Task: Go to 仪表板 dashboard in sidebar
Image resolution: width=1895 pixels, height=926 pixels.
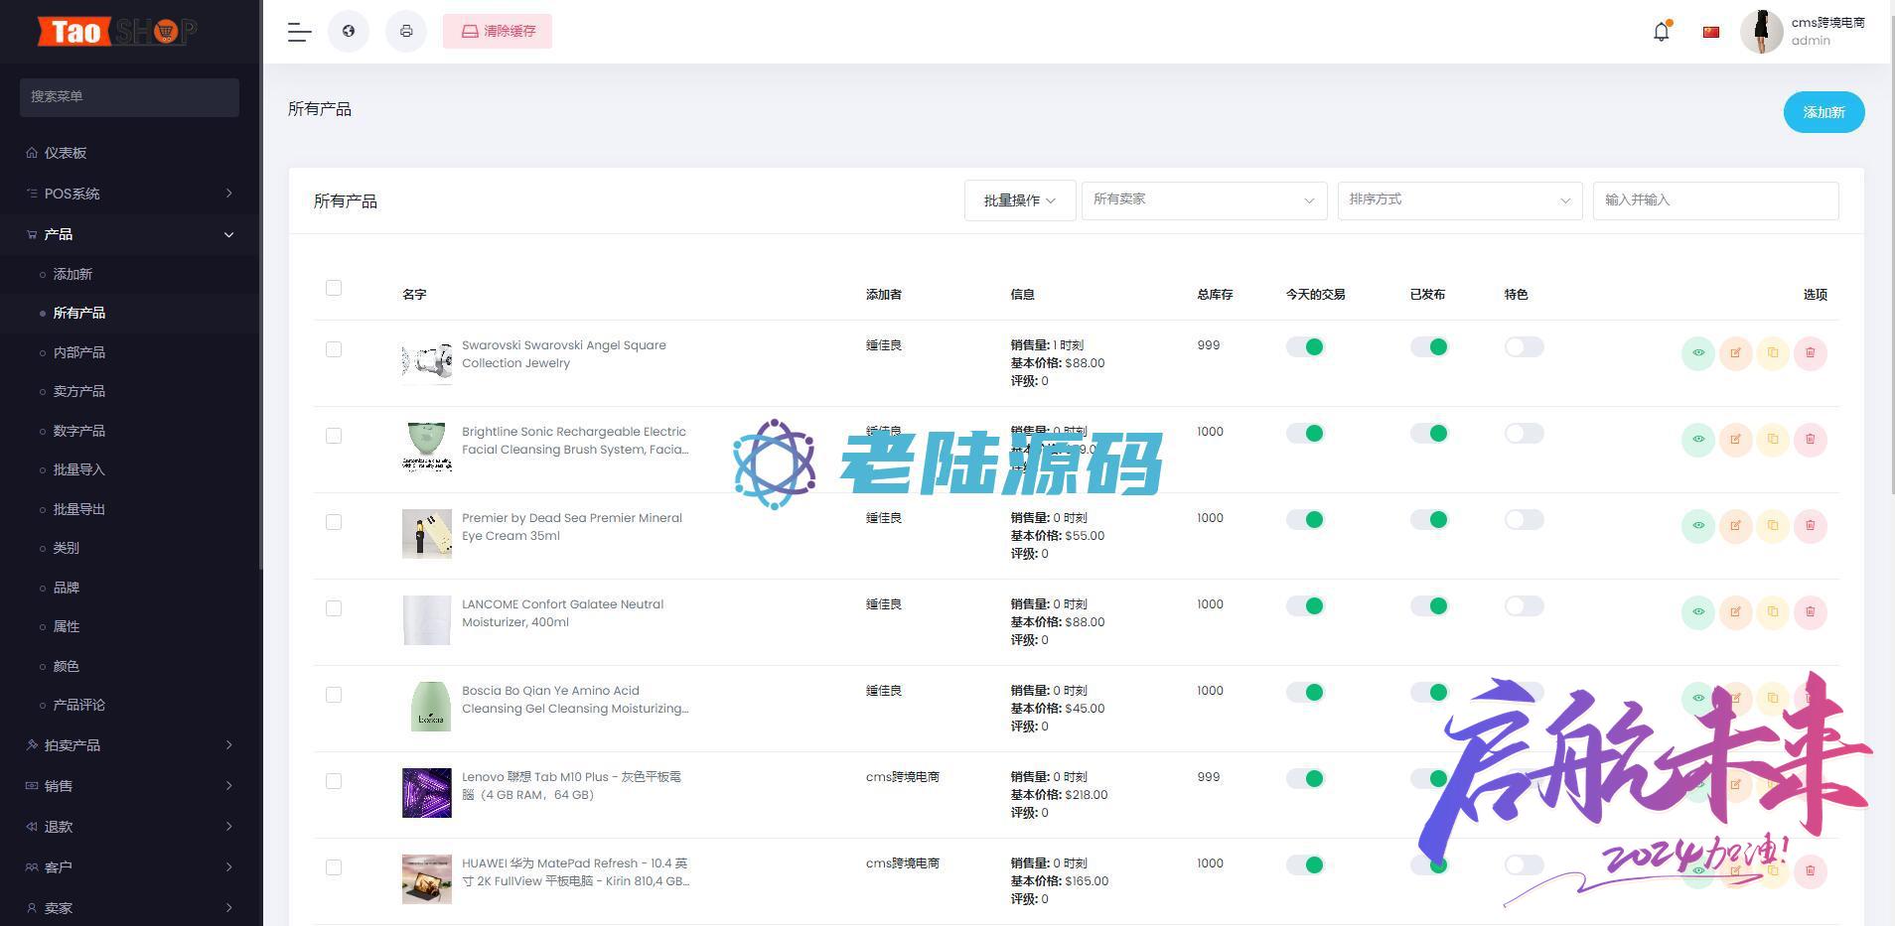Action: pyautogui.click(x=130, y=153)
